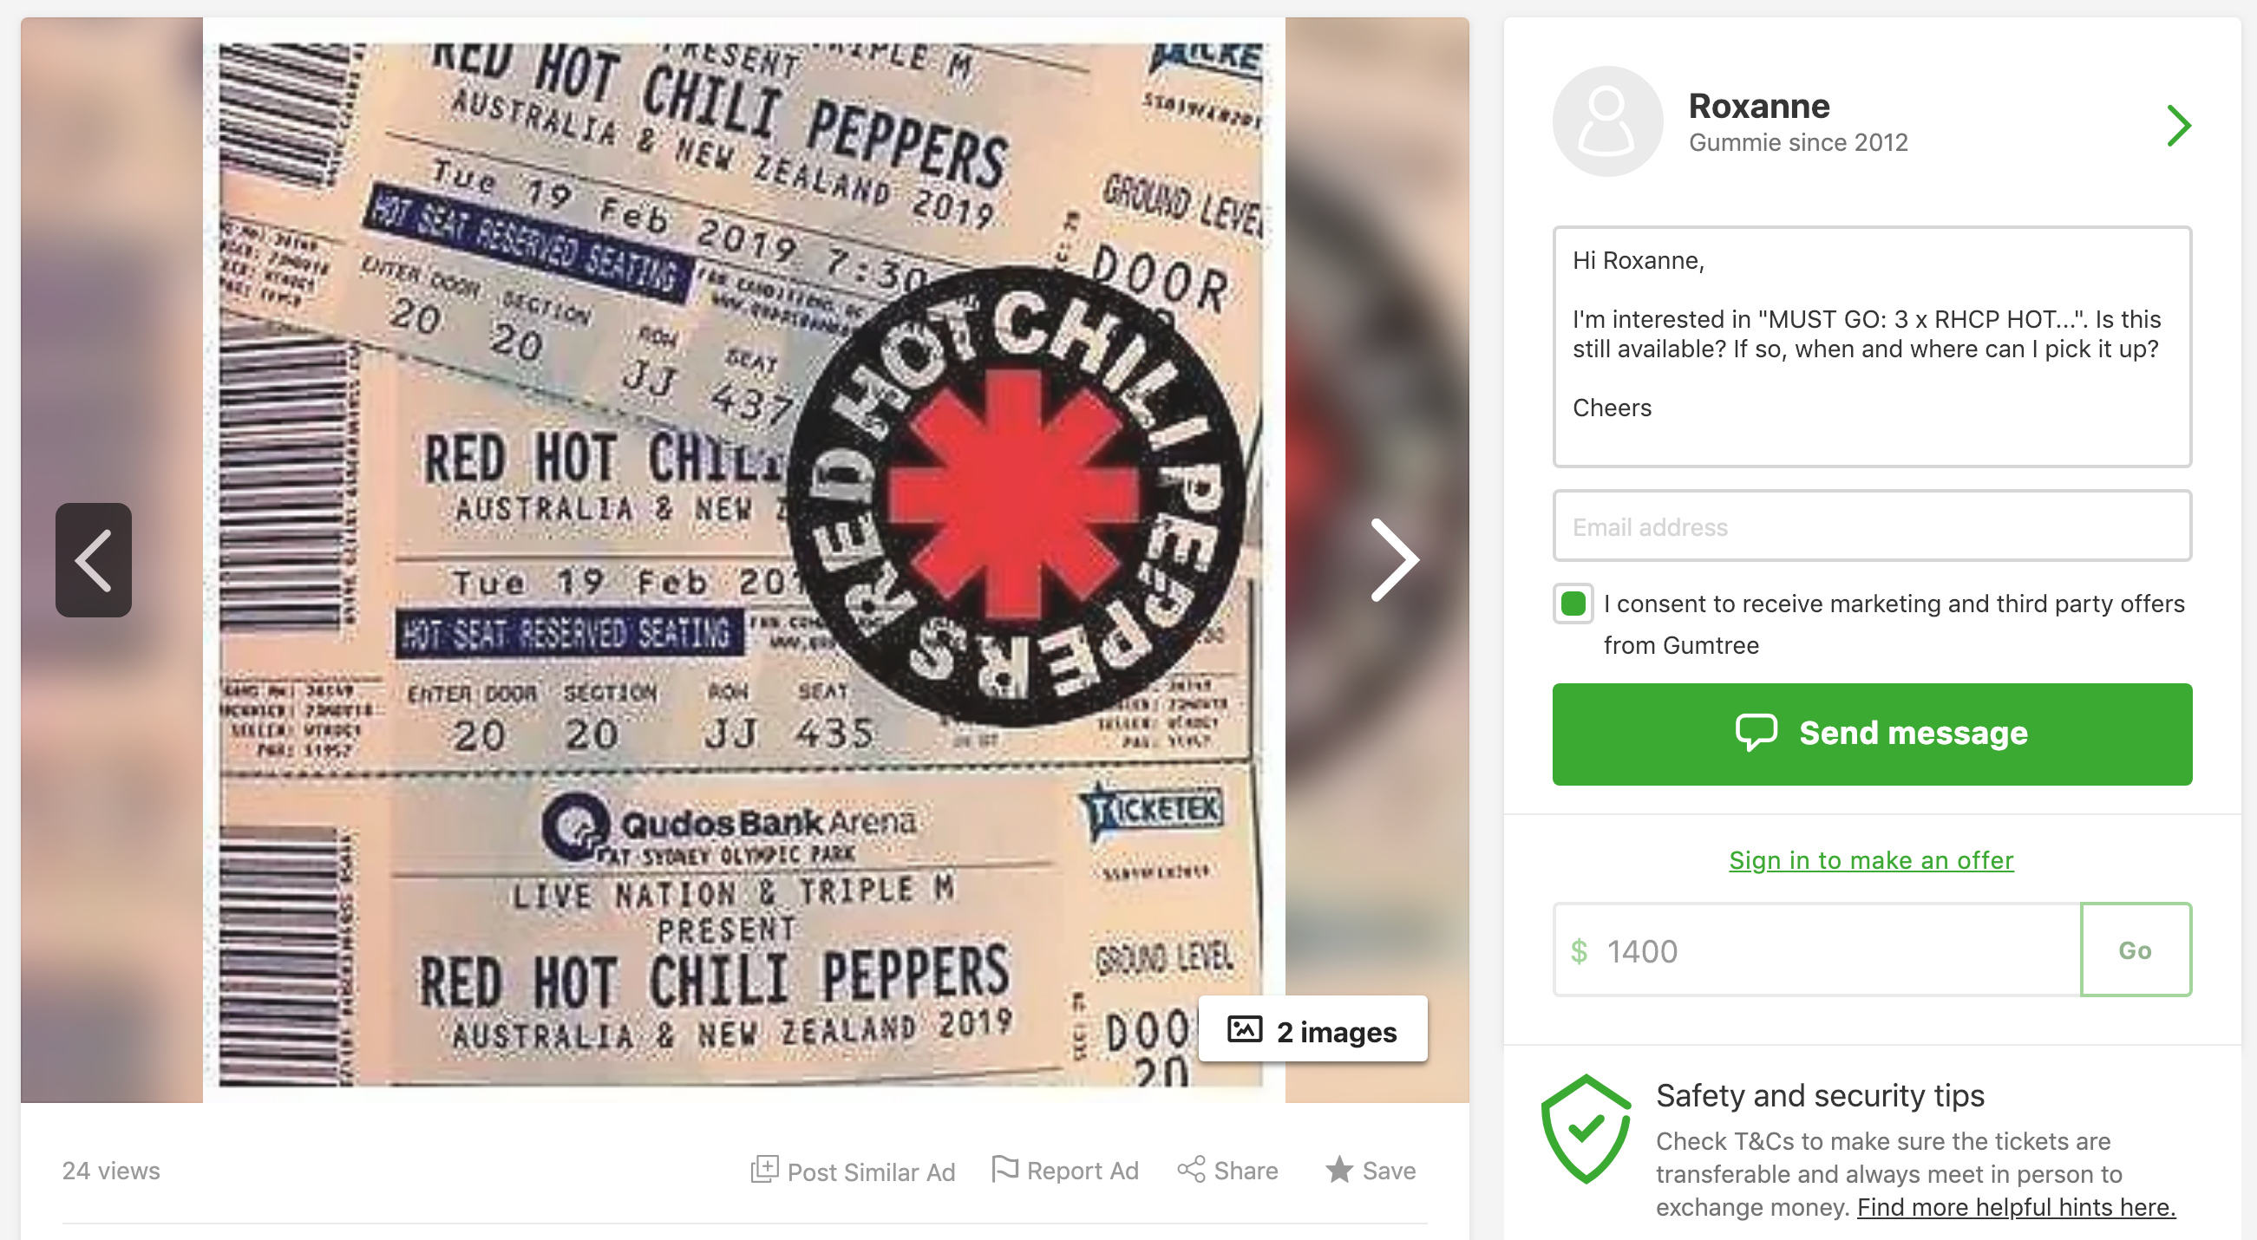Open the 2 images gallery badge
Screen dimensions: 2257x1240
[x=1312, y=1030]
